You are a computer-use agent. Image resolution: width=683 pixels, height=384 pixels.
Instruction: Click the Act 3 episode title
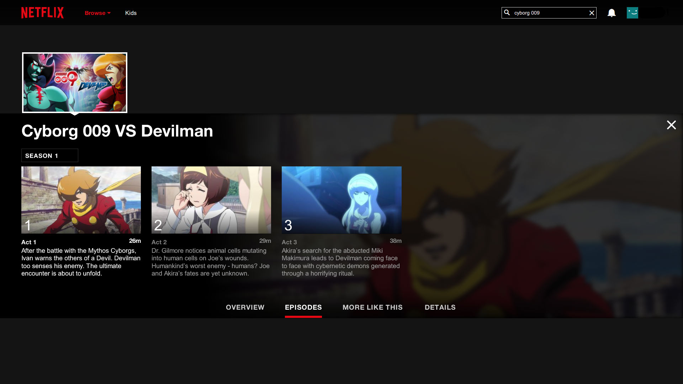(x=289, y=242)
